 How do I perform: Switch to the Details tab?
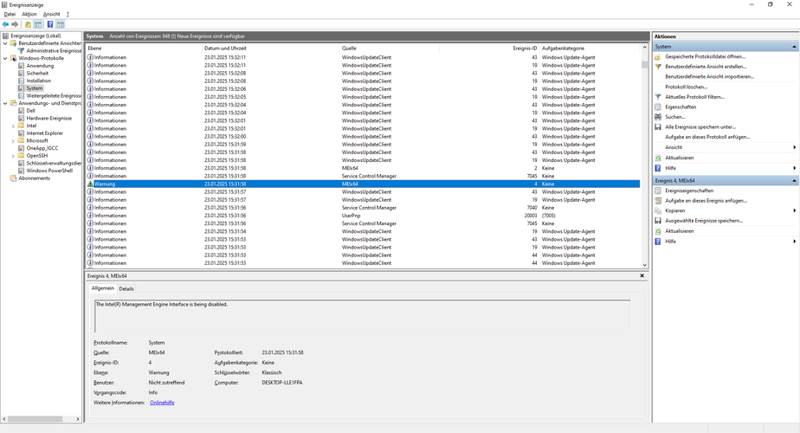126,289
